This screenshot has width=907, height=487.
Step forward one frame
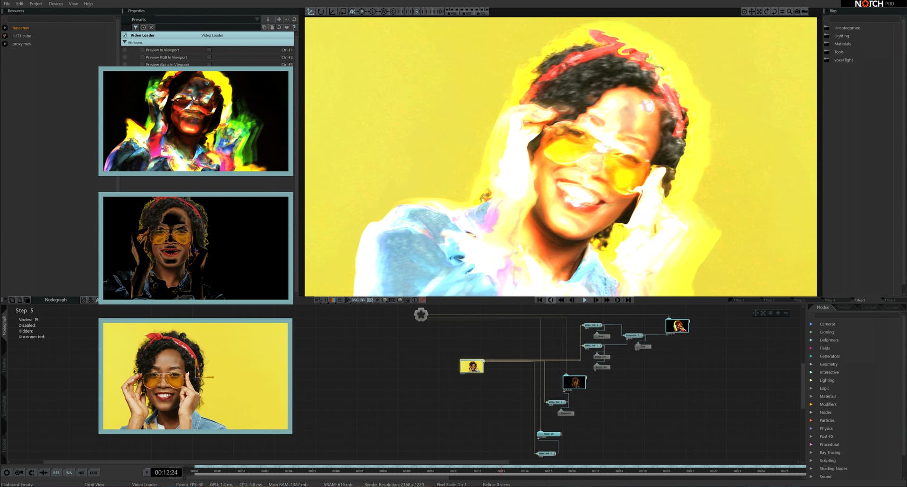click(x=596, y=300)
